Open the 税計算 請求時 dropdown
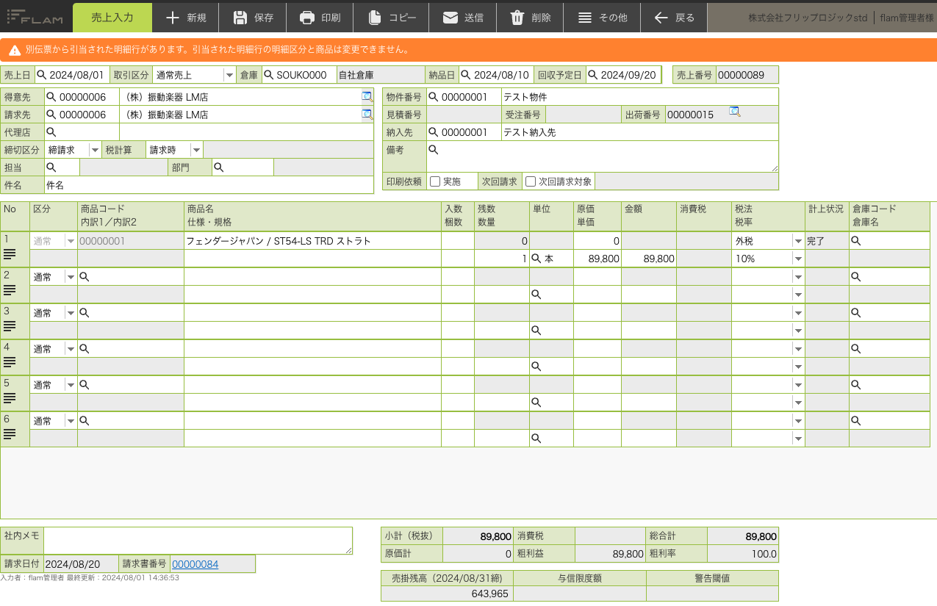Image resolution: width=937 pixels, height=606 pixels. [196, 150]
